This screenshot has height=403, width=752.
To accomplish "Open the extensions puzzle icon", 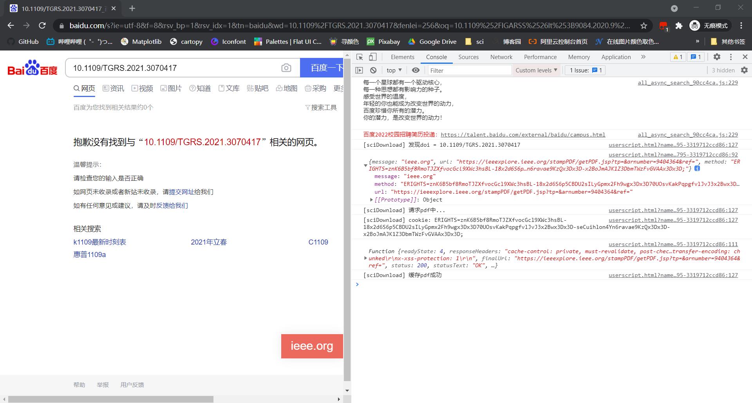I will click(x=679, y=26).
